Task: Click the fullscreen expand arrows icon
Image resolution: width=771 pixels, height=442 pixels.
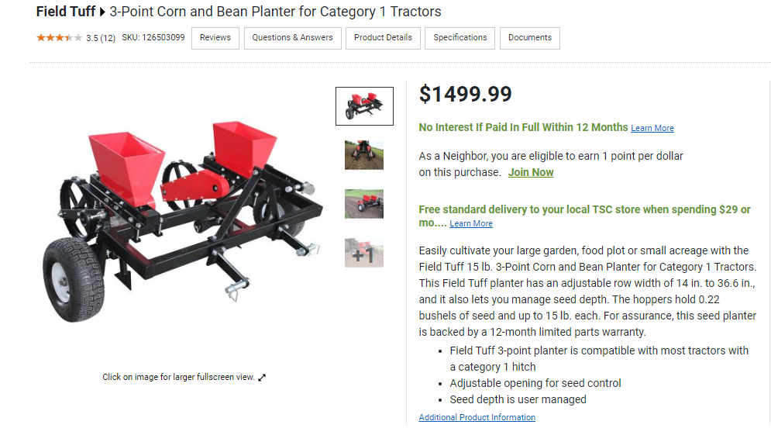Action: point(262,378)
